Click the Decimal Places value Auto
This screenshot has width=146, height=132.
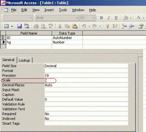tap(86, 85)
